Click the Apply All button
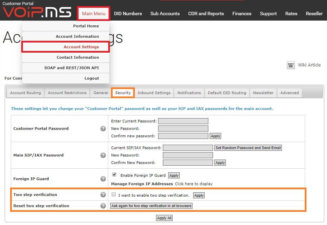The height and width of the screenshot is (225, 327). click(164, 218)
